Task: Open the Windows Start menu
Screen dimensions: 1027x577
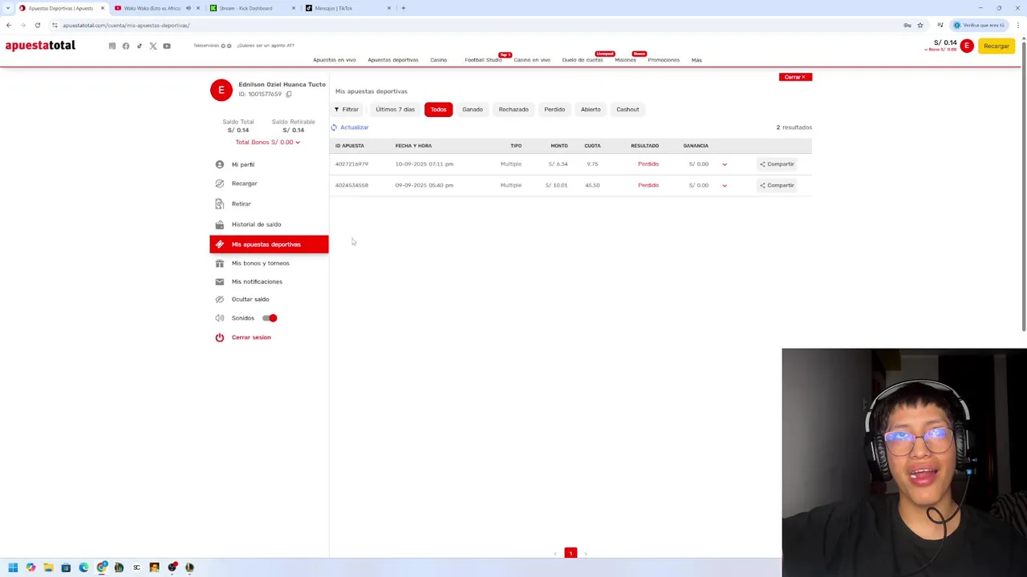Action: coord(13,567)
